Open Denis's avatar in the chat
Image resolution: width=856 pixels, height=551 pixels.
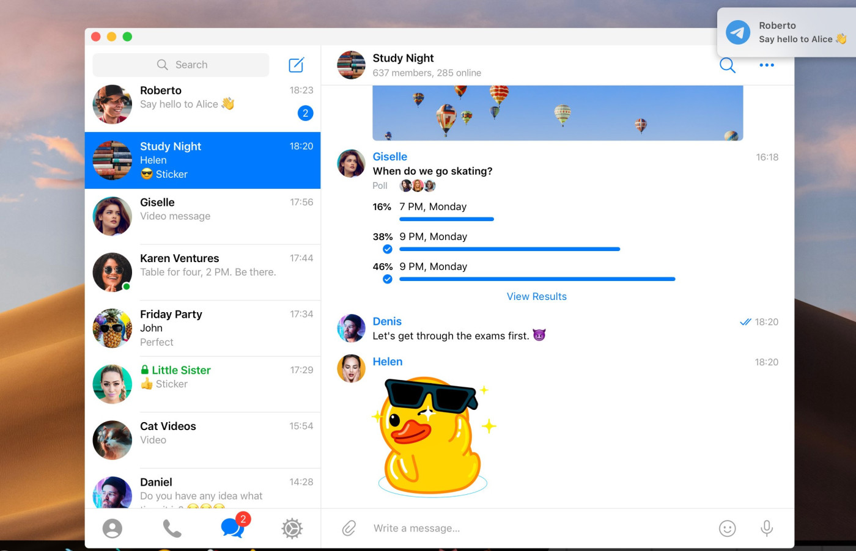(352, 328)
